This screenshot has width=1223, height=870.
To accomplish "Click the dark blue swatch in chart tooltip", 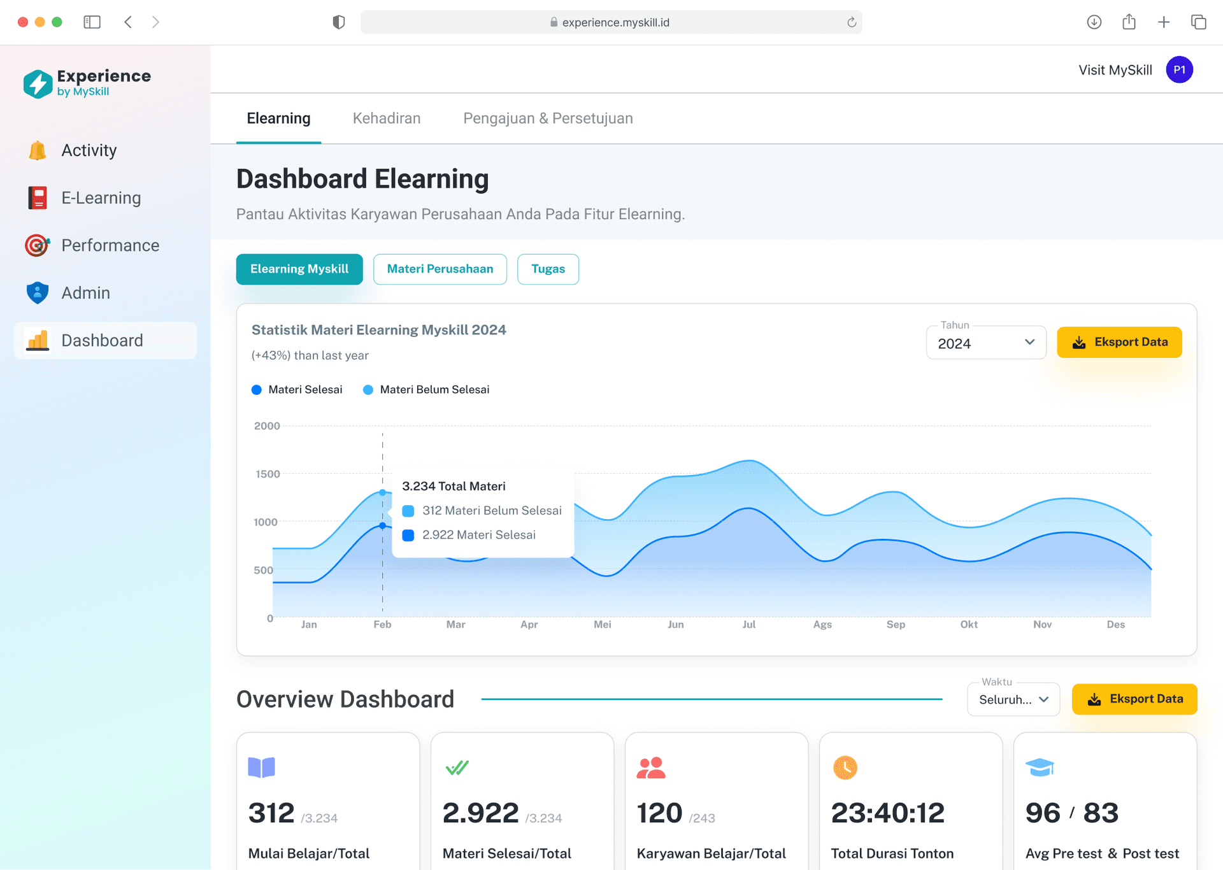I will [x=408, y=536].
